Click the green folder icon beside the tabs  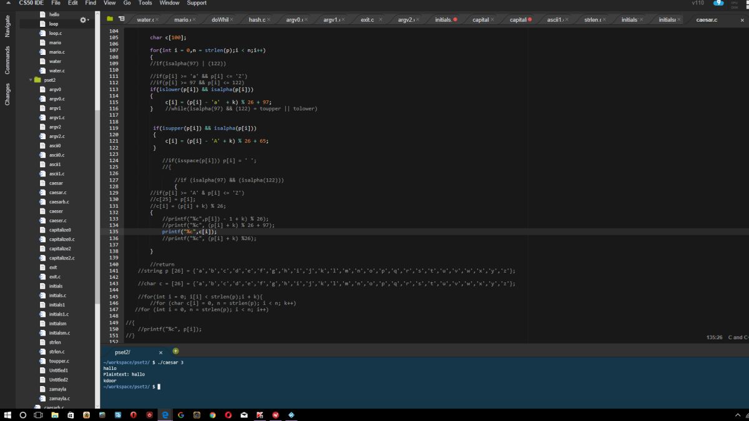pyautogui.click(x=110, y=19)
